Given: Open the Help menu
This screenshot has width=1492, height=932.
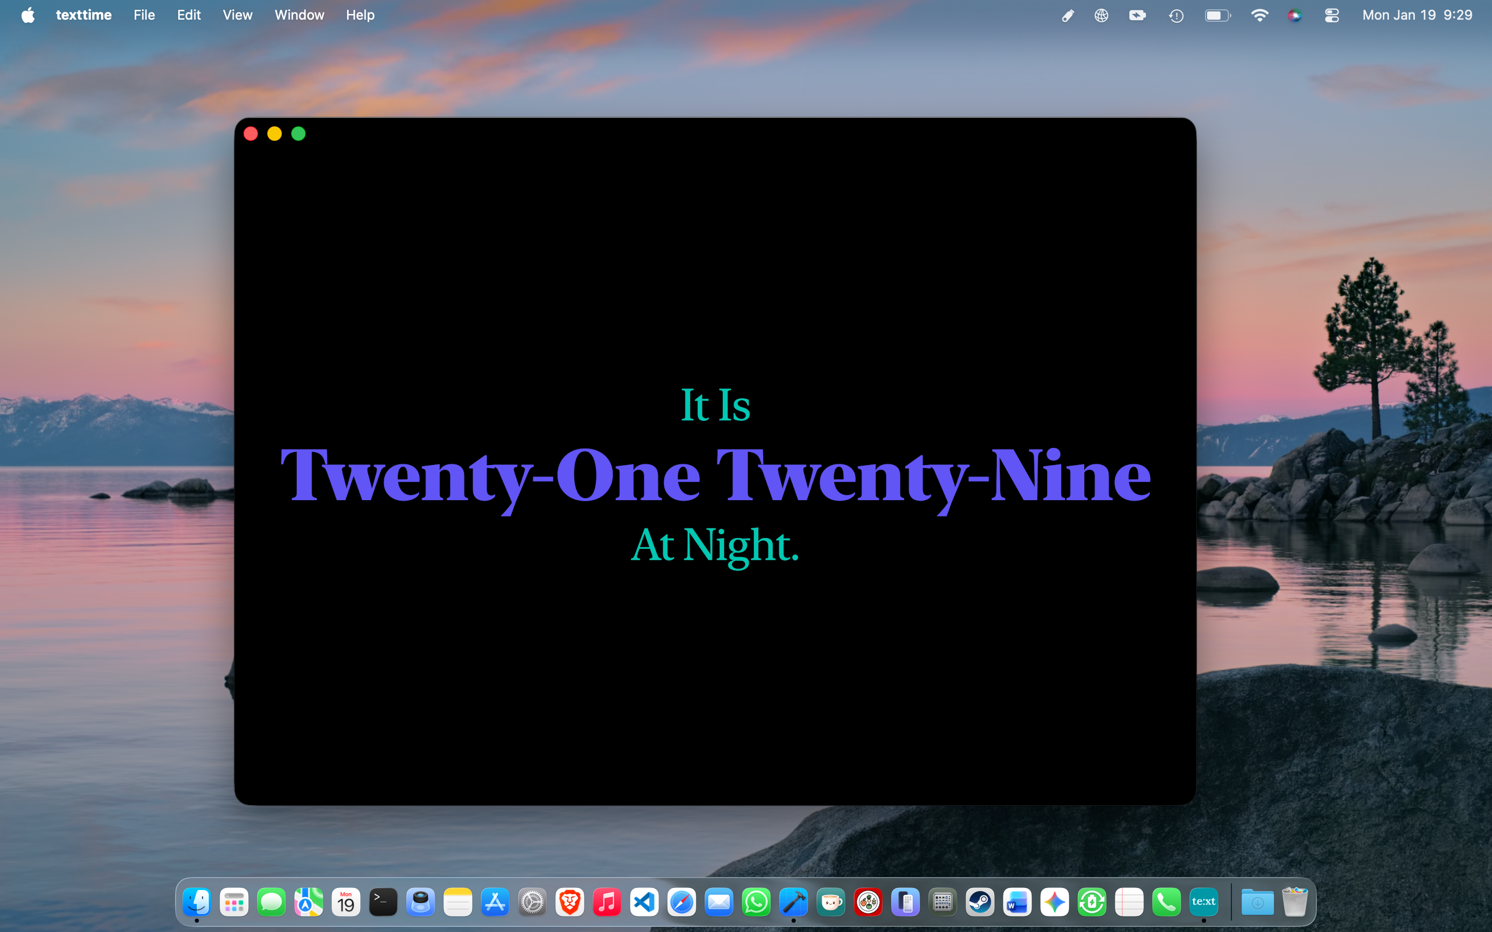Looking at the screenshot, I should 360,15.
